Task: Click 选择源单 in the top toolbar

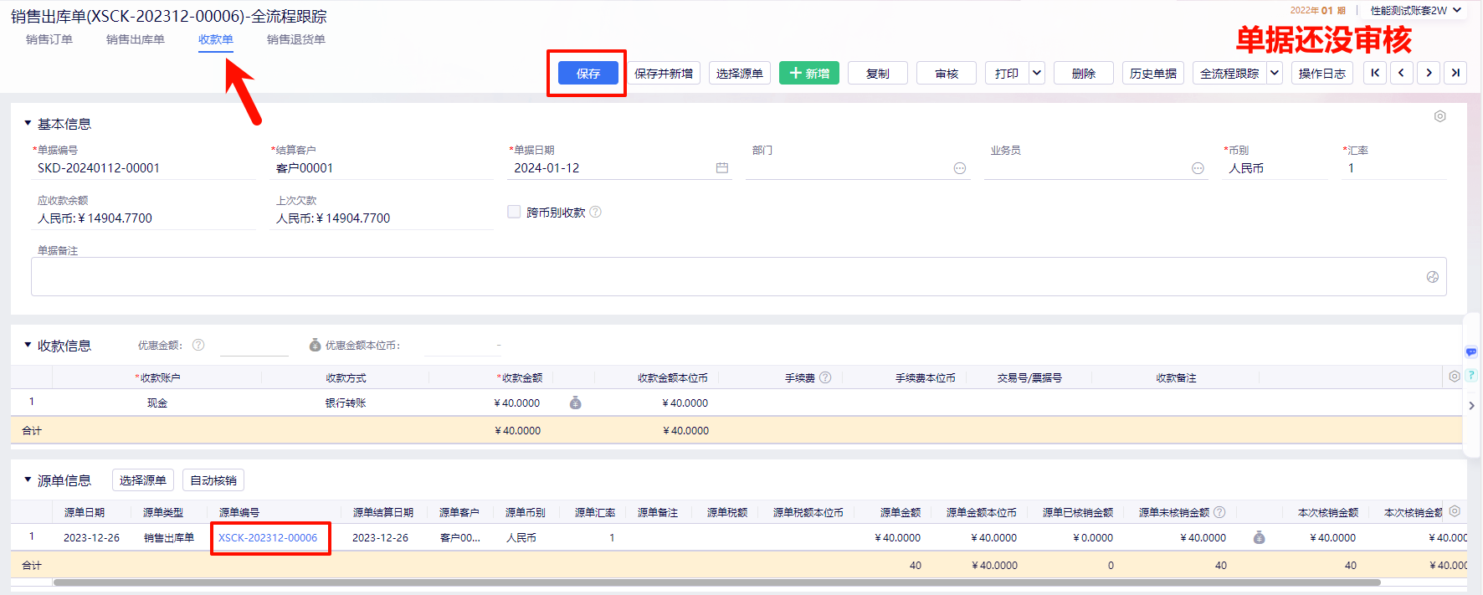Action: coord(740,74)
